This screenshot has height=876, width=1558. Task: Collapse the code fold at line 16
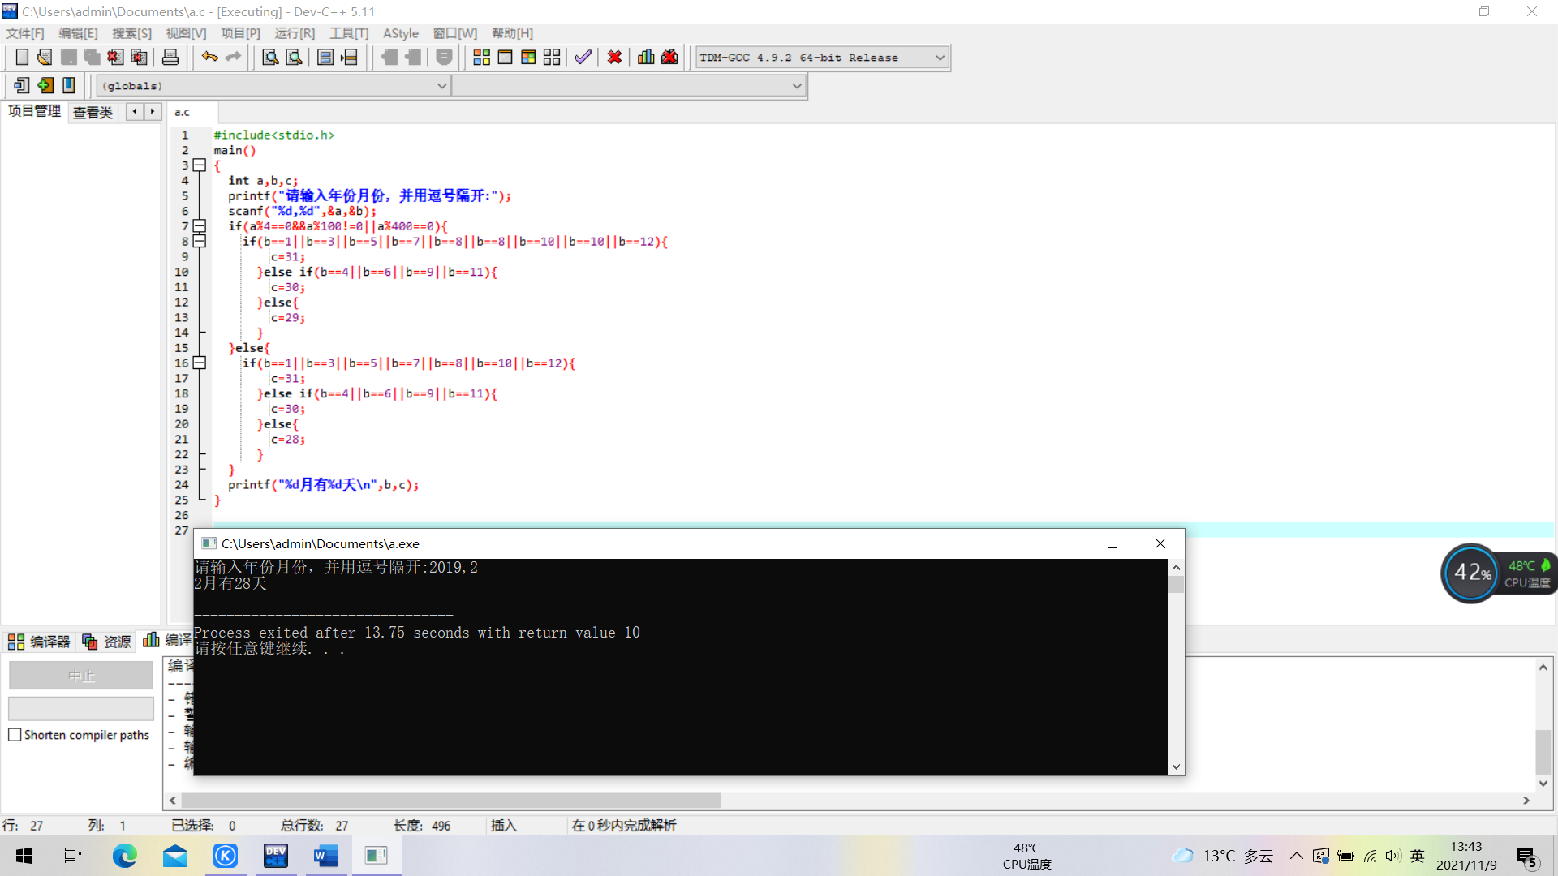point(200,363)
